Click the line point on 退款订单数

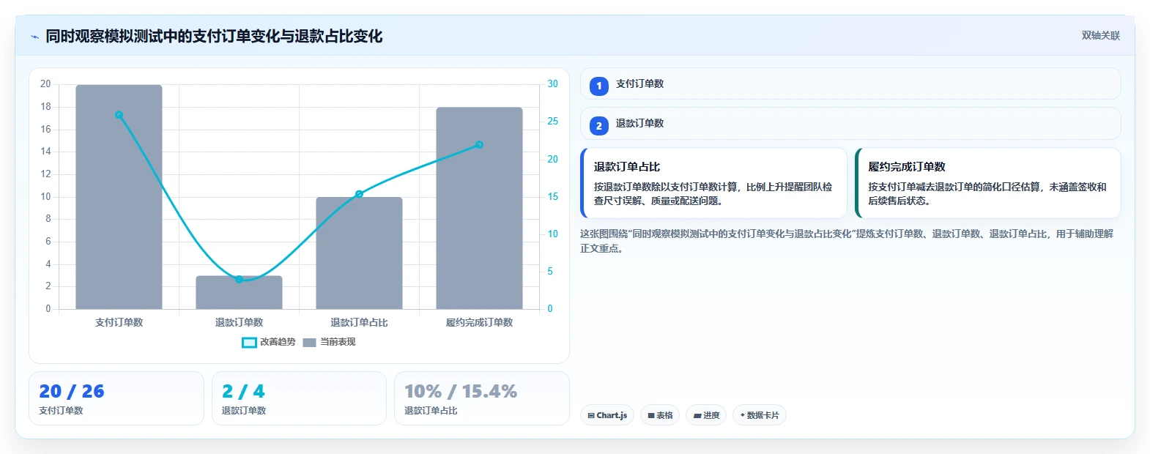tap(239, 279)
